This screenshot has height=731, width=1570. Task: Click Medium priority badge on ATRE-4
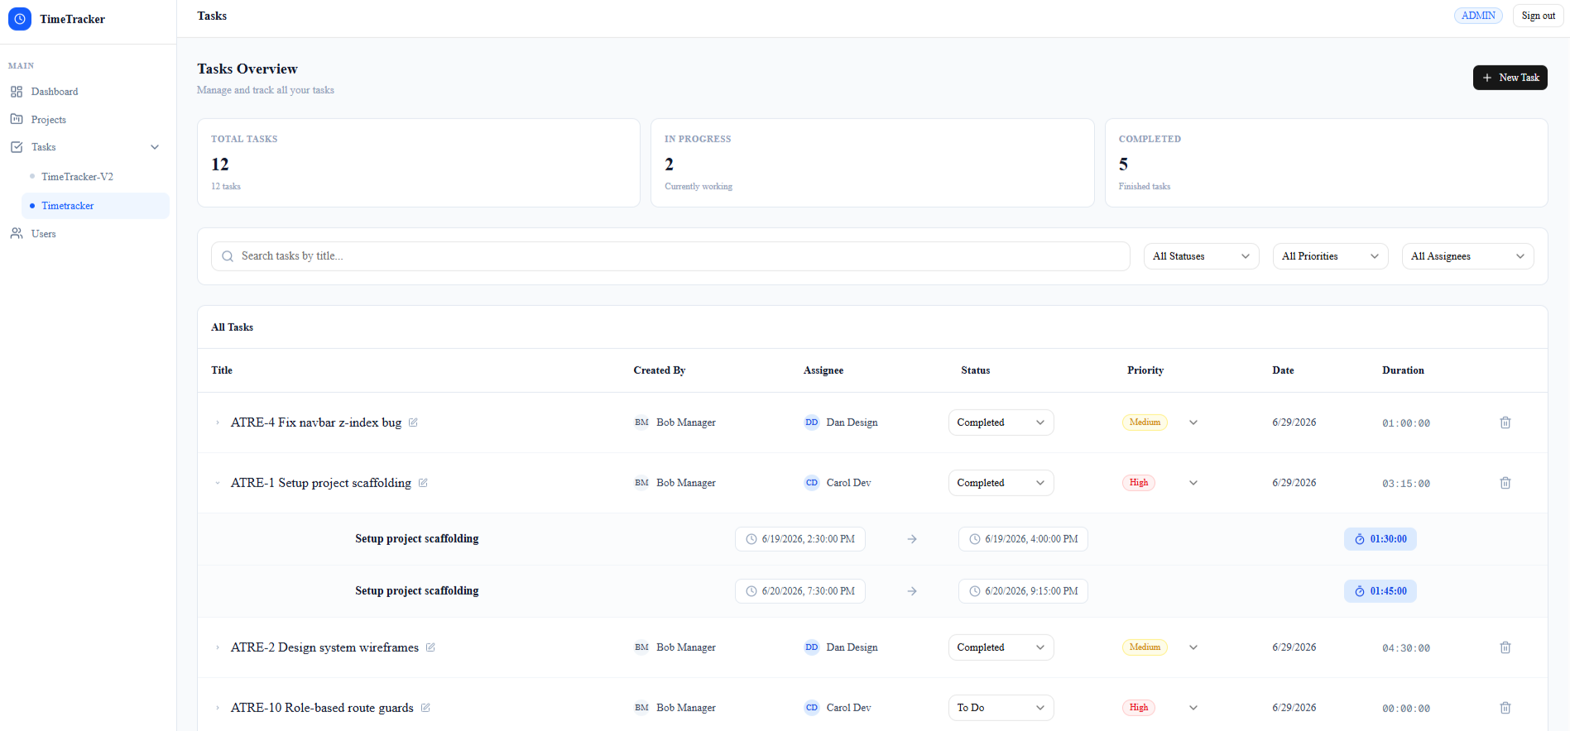(x=1145, y=423)
